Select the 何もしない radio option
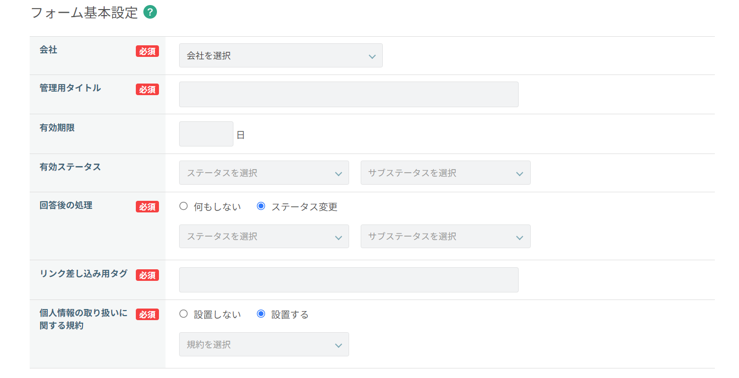The image size is (739, 378). [x=184, y=206]
